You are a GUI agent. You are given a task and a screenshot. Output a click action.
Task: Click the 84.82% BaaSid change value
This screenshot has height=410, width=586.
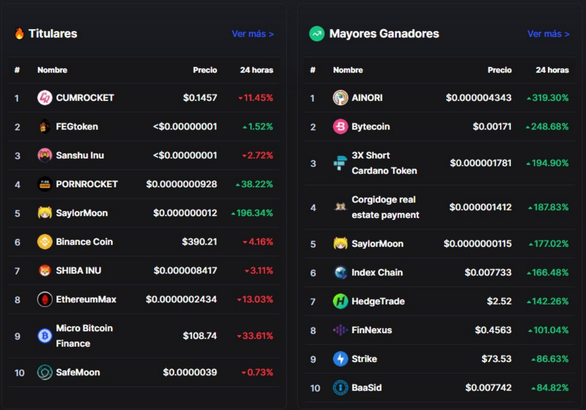[x=550, y=387]
